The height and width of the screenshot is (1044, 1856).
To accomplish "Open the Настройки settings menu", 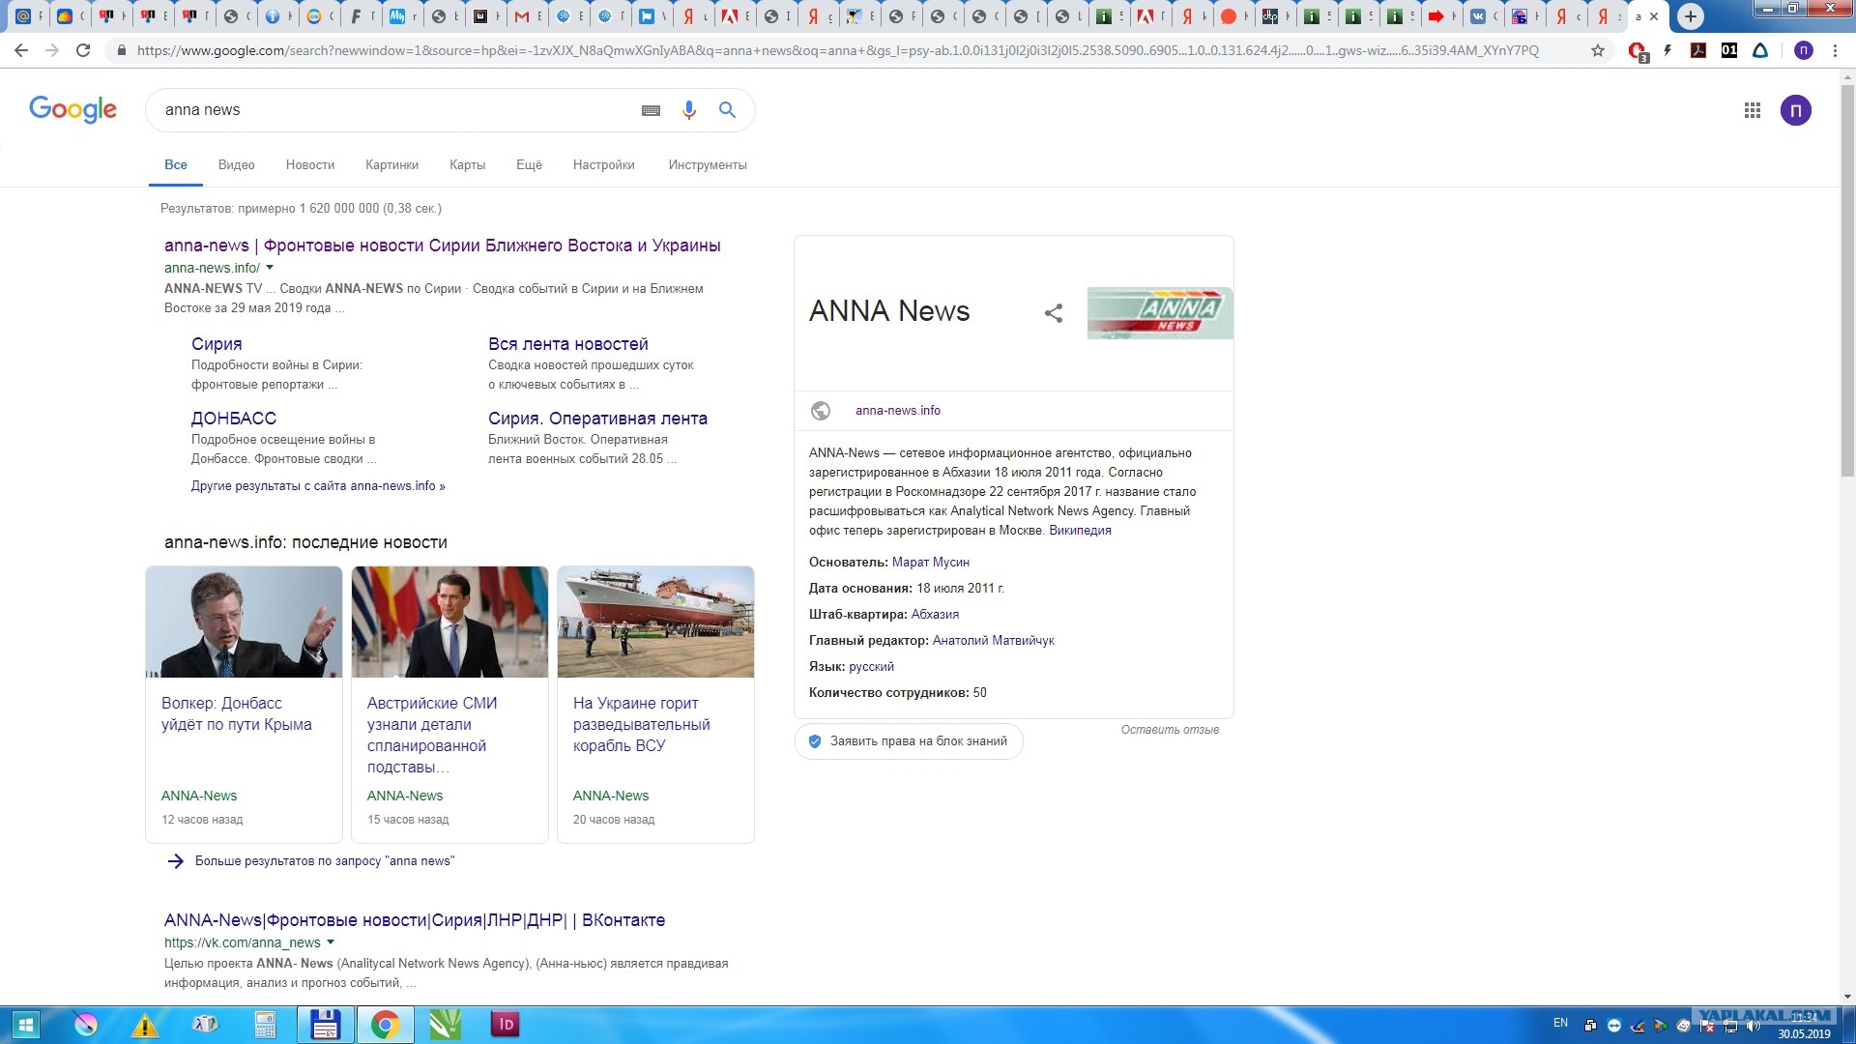I will (x=604, y=165).
